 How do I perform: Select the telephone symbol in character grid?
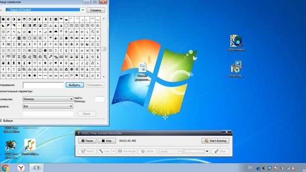19,38
